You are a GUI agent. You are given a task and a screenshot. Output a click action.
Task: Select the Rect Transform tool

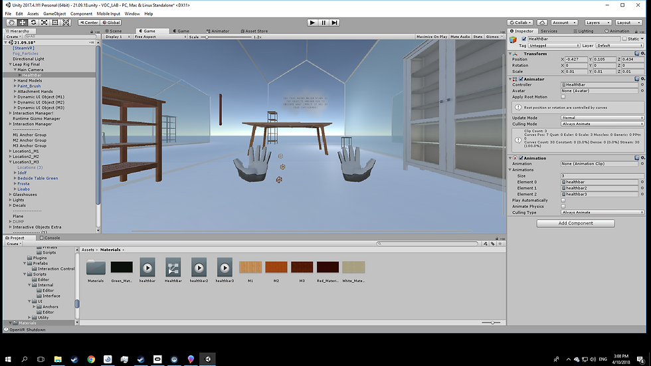tap(54, 23)
